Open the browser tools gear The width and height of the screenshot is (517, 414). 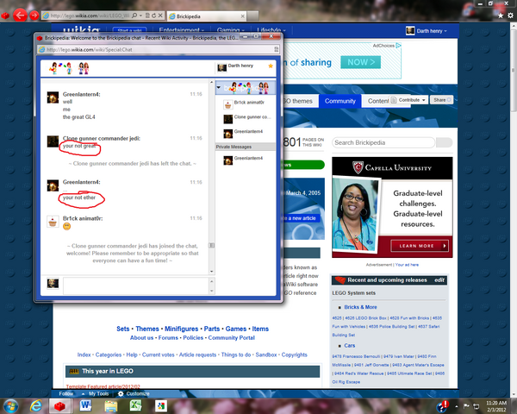(x=510, y=16)
